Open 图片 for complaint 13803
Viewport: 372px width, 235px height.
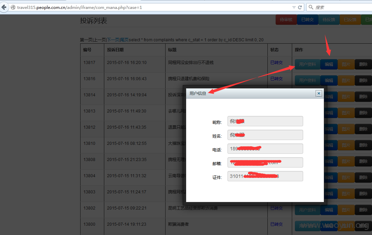[x=346, y=193]
